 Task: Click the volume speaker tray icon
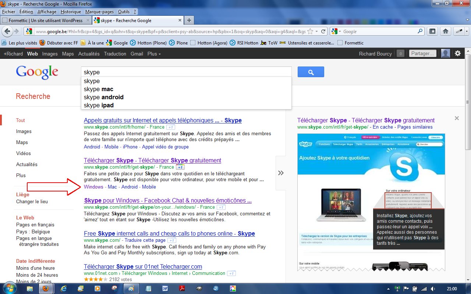click(433, 288)
